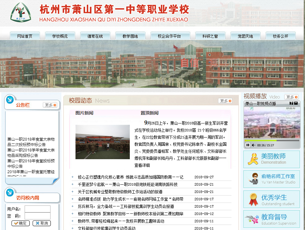Click the 公告栏 blue arrow icon

(x=10, y=100)
